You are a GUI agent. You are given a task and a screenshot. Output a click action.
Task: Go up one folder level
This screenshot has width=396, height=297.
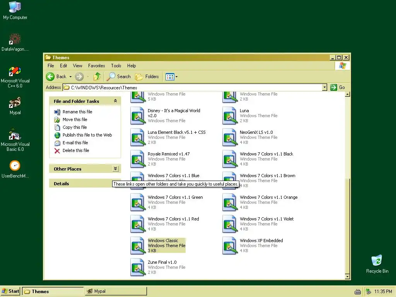[x=97, y=77]
